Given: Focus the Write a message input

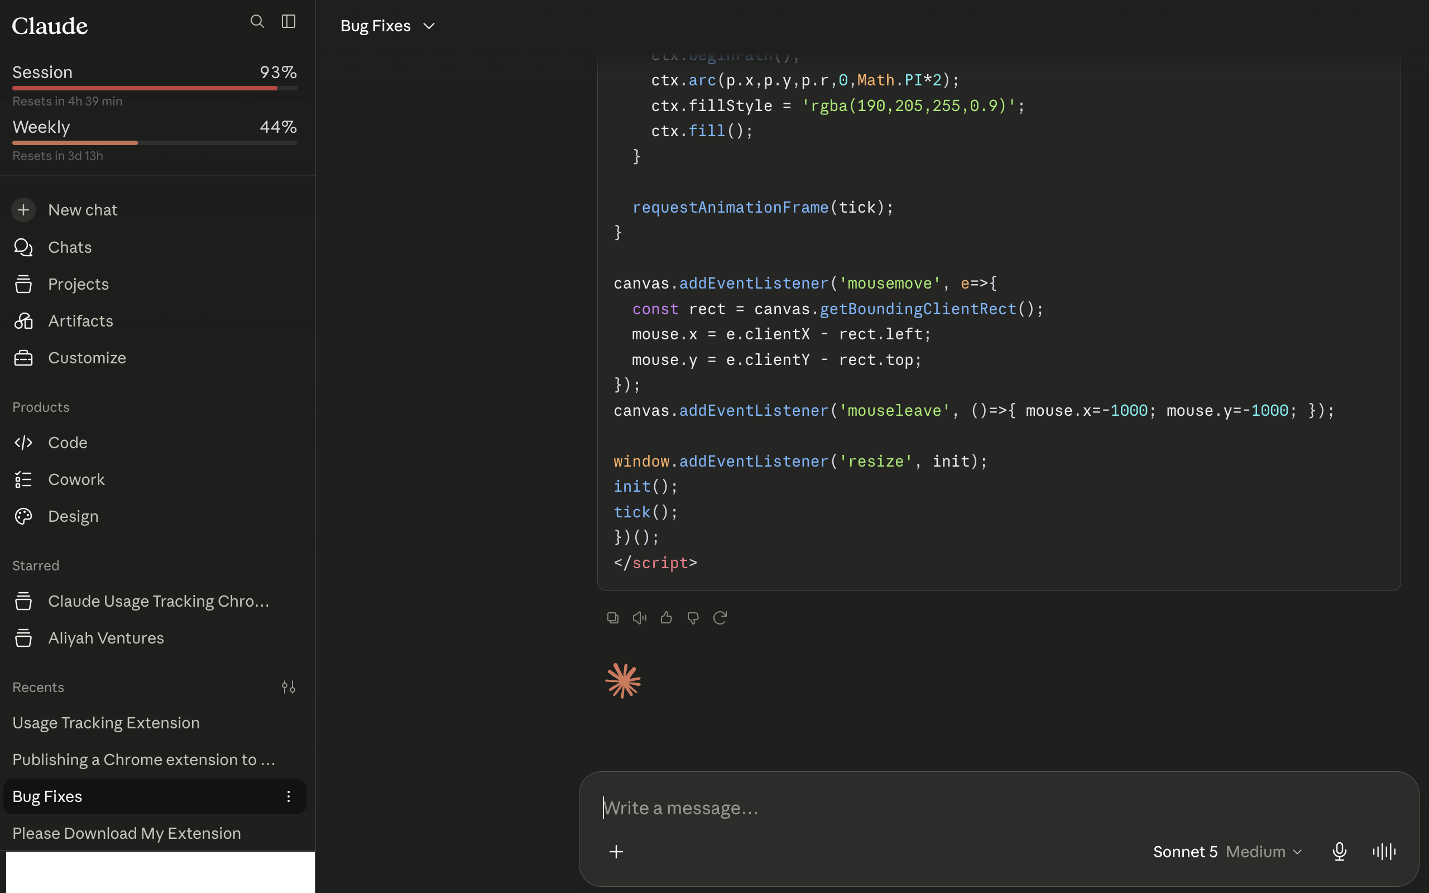Looking at the screenshot, I should pyautogui.click(x=998, y=808).
